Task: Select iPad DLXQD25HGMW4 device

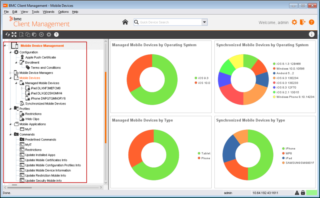Action: (46, 93)
